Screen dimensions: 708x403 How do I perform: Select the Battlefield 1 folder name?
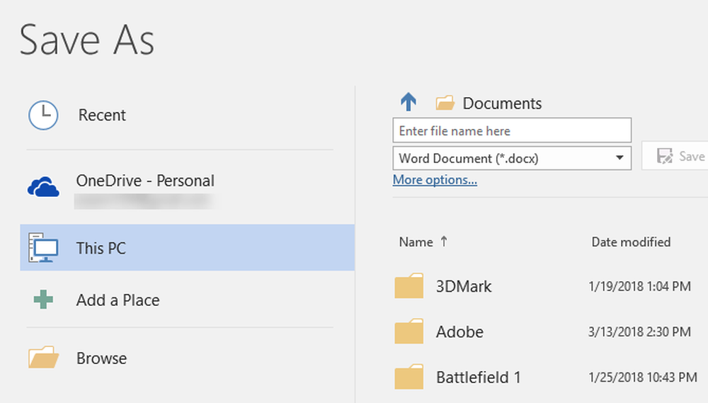(478, 378)
